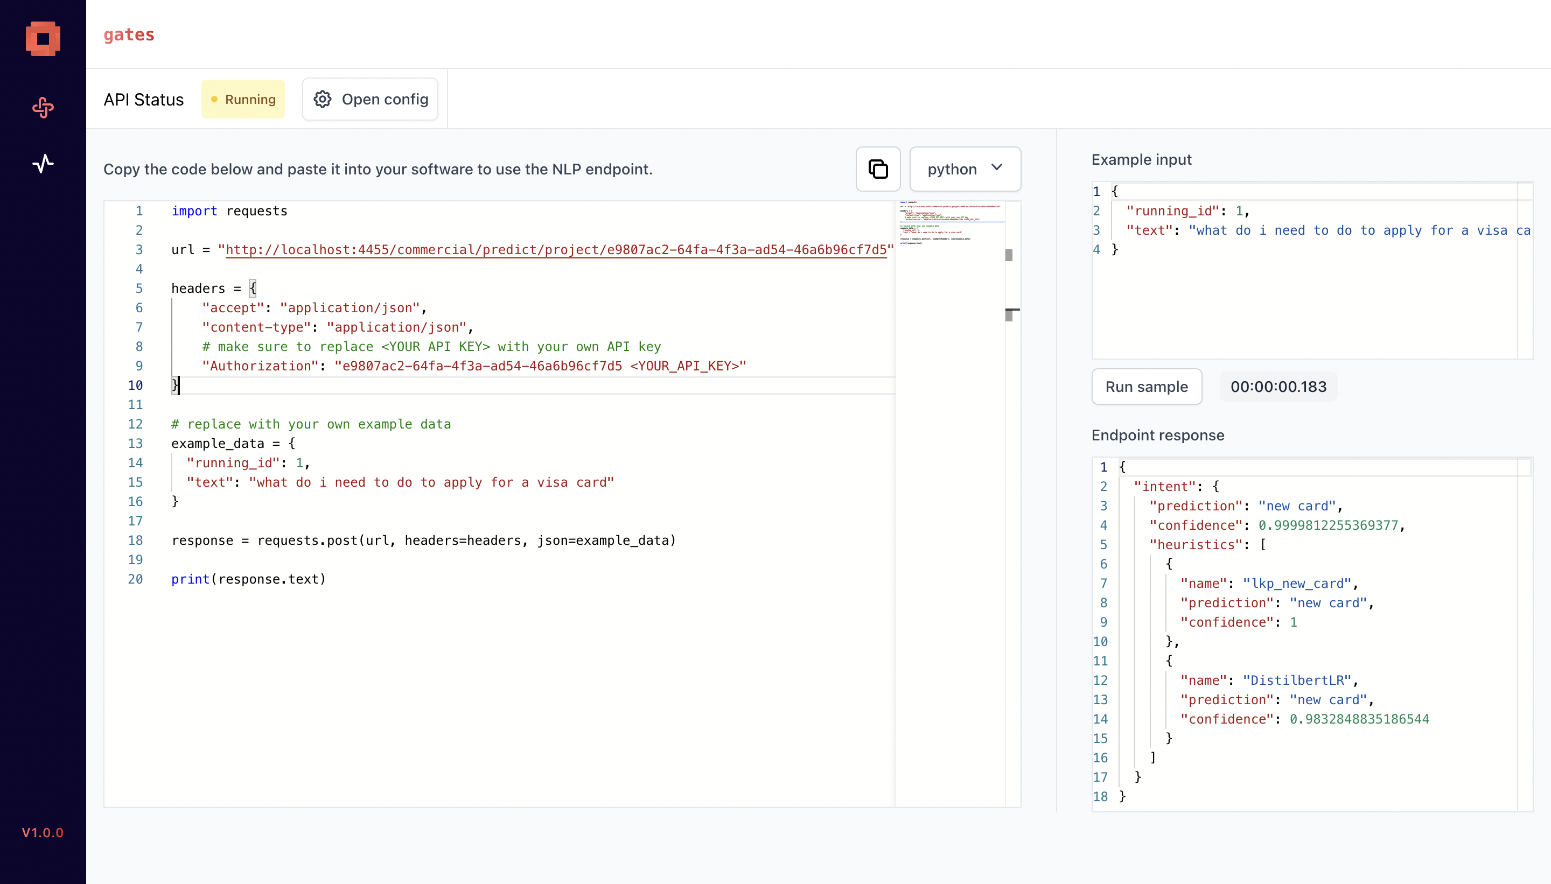Copy the code with the clipboard icon
Screen dimensions: 1551x884
coord(877,169)
